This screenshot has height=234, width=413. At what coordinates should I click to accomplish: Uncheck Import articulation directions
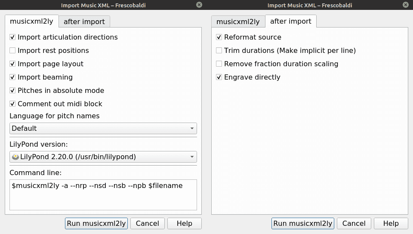coord(12,37)
